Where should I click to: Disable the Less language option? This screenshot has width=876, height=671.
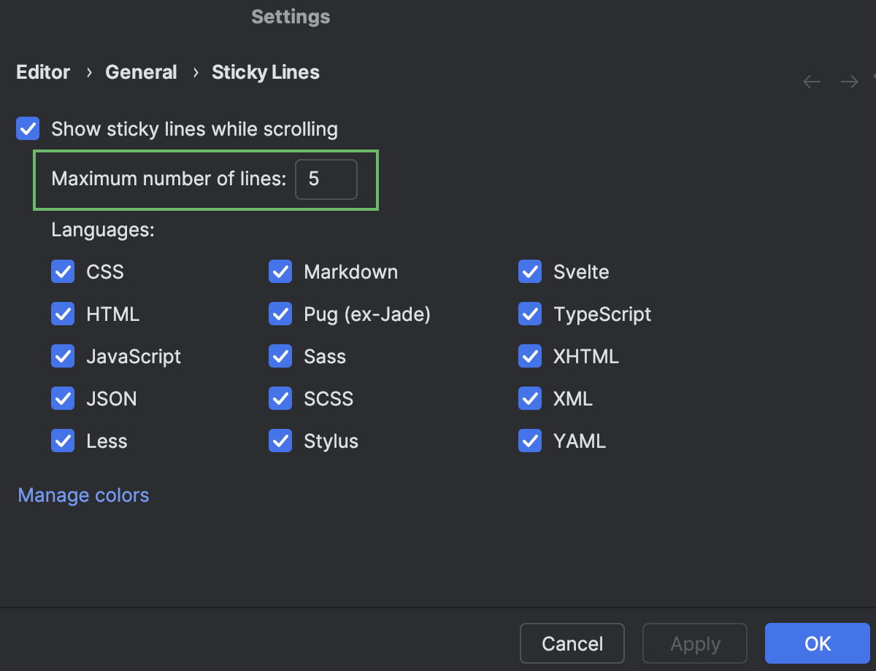[x=63, y=441]
